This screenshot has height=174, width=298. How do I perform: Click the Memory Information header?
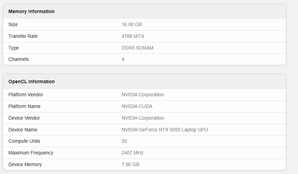[31, 11]
